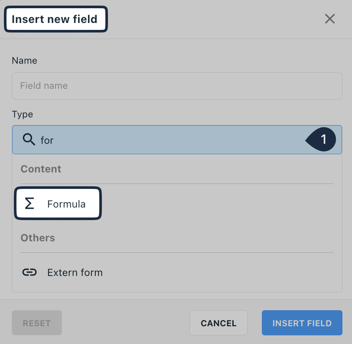Select the Formula field type
Viewport: 352px width, 344px height.
click(58, 203)
